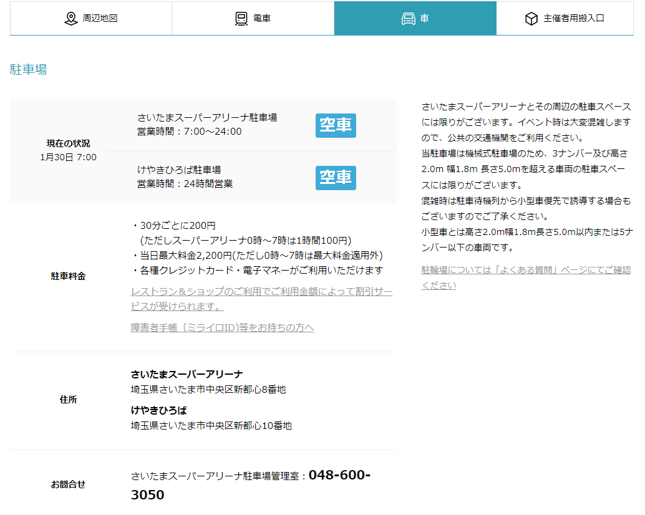The height and width of the screenshot is (515, 645).
Task: Click さいたまスーパーアリーナ駐車場管理室 text
Action: click(x=215, y=476)
